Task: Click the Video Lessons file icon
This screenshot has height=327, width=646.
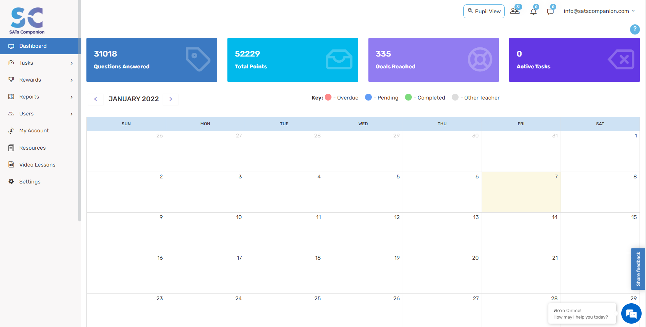Action: pyautogui.click(x=11, y=165)
